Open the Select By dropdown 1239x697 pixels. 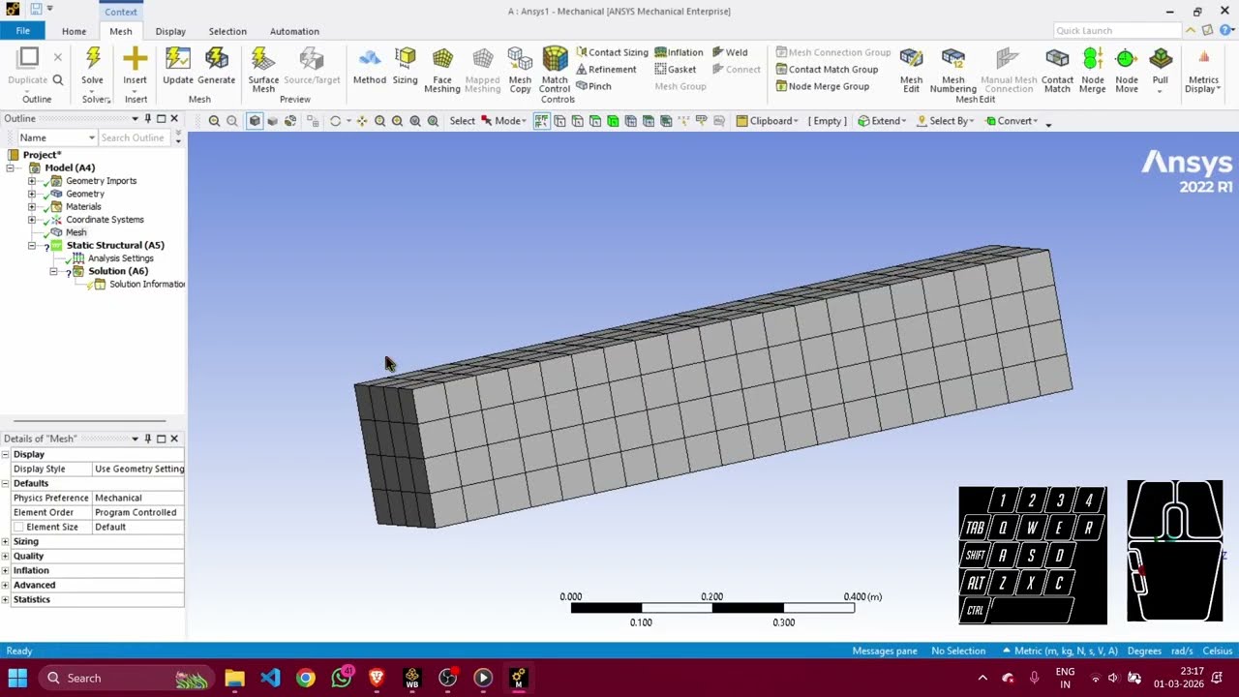(946, 121)
